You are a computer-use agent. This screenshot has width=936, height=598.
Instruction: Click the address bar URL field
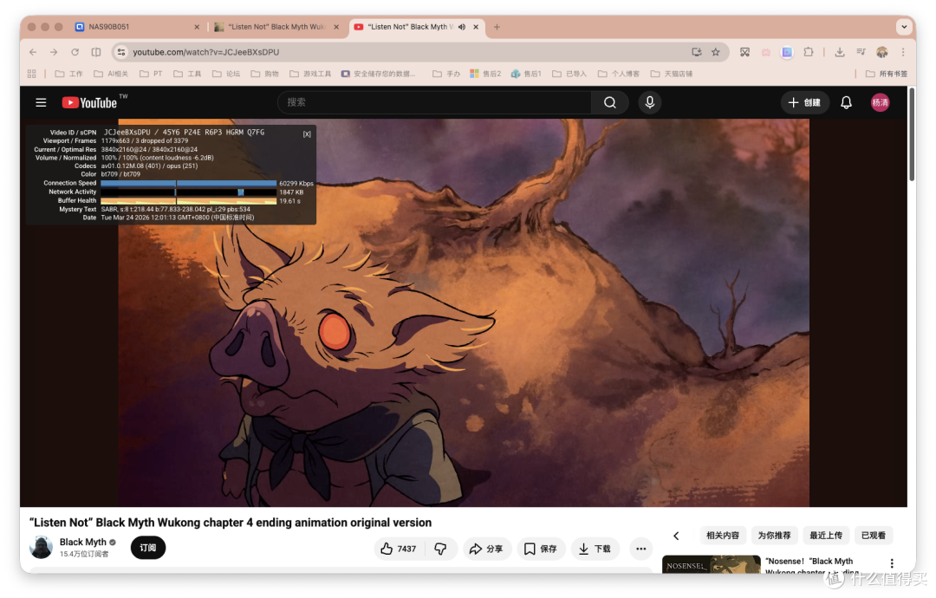406,53
